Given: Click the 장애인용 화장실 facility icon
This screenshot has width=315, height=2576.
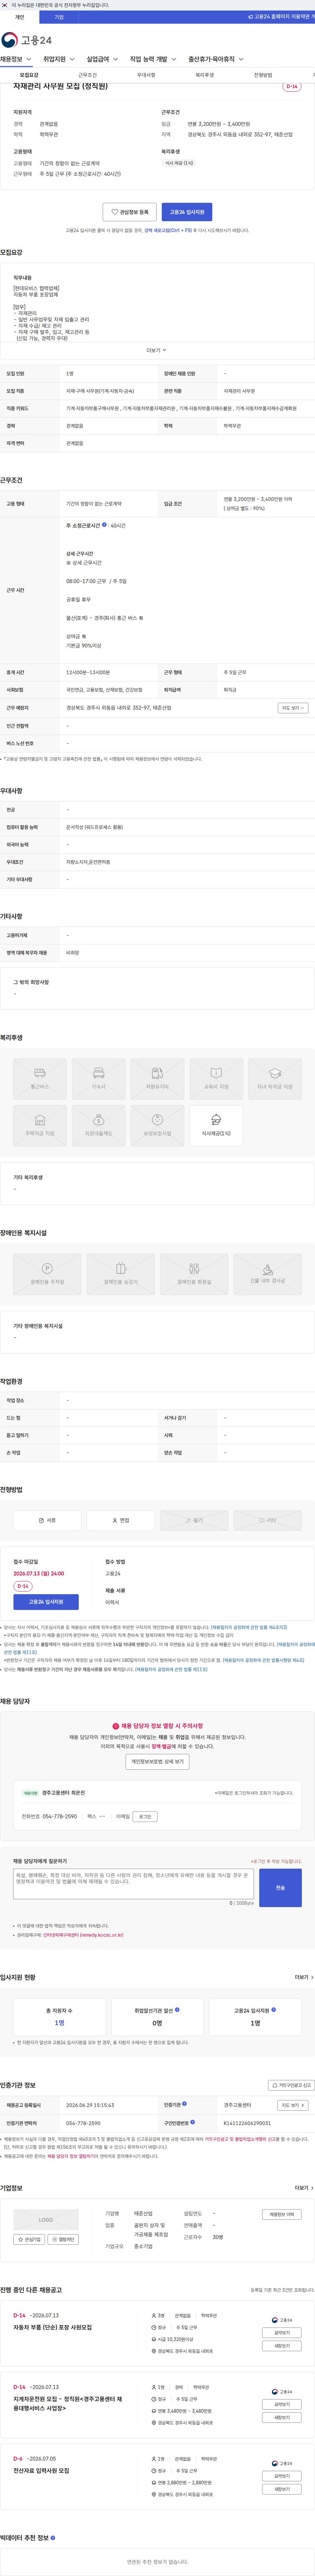Looking at the screenshot, I should [x=194, y=1274].
